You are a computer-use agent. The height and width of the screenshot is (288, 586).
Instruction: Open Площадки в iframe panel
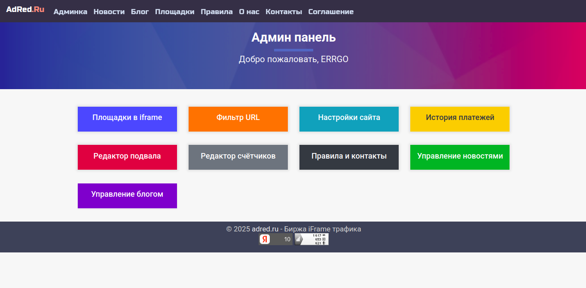(127, 119)
